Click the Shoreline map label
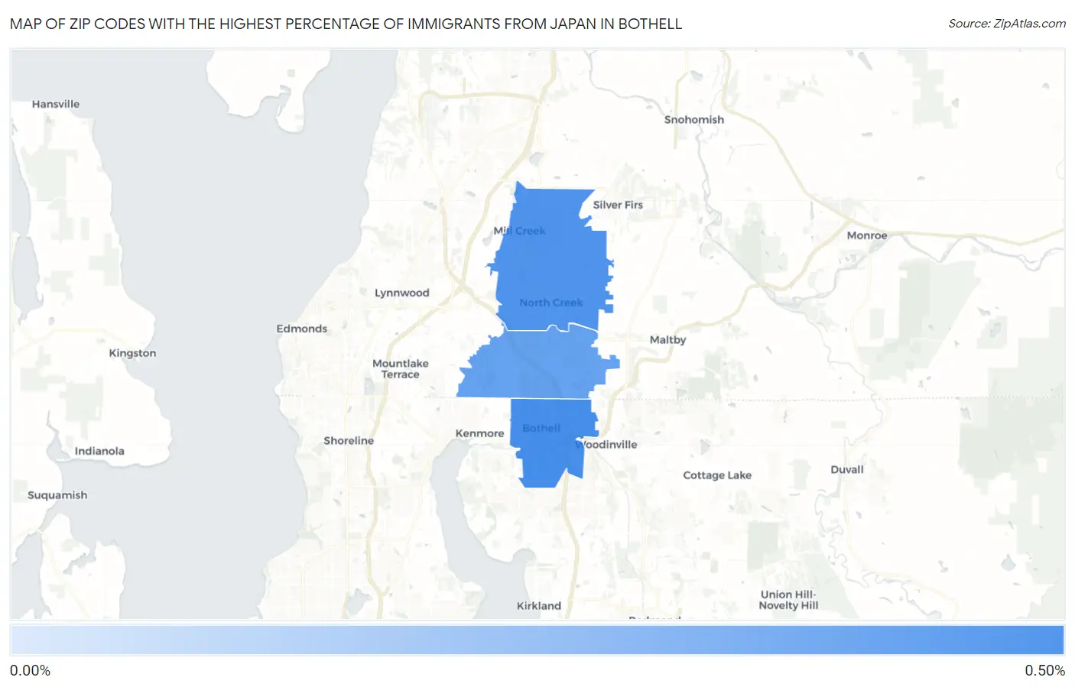 point(349,440)
